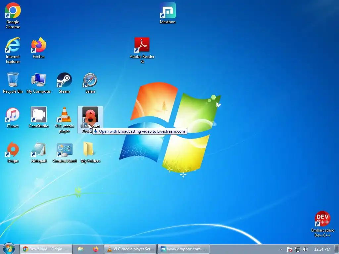The height and width of the screenshot is (254, 339).
Task: Switch to VLC media player Setup taskbar window
Action: (130, 249)
